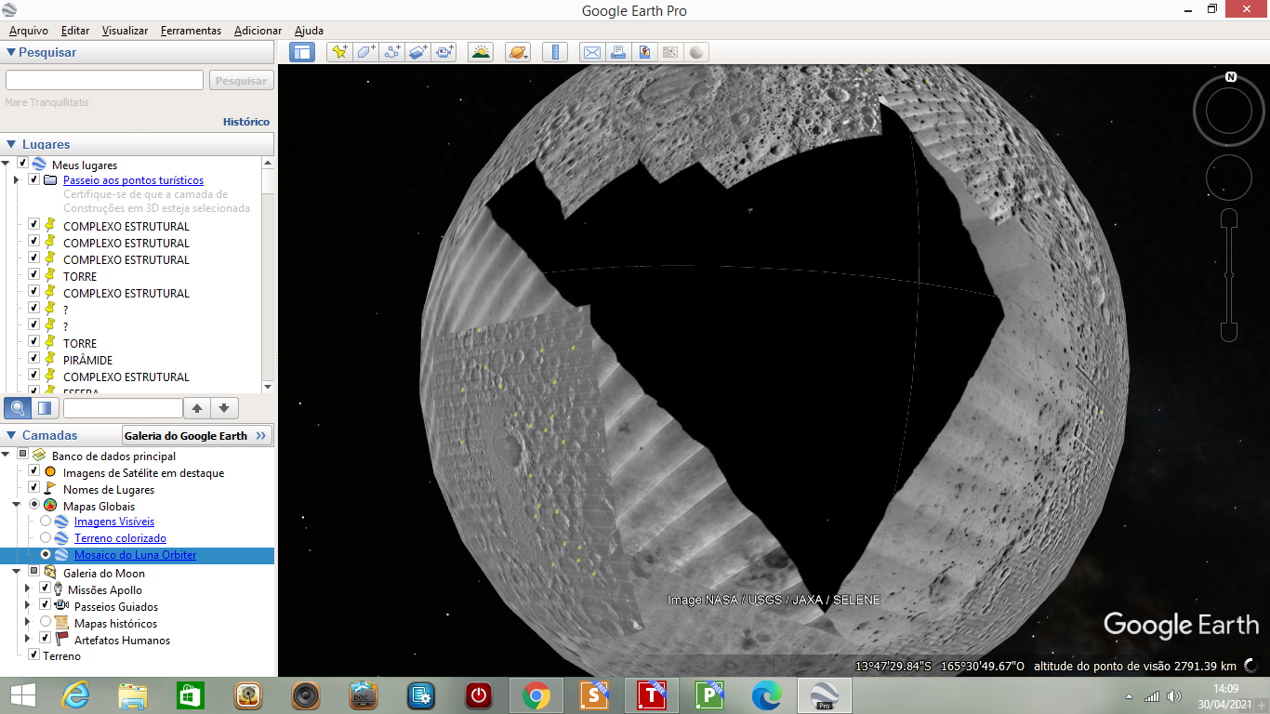The width and height of the screenshot is (1270, 714).
Task: Uncheck Nomes de Lugares layer
Action: tap(33, 489)
